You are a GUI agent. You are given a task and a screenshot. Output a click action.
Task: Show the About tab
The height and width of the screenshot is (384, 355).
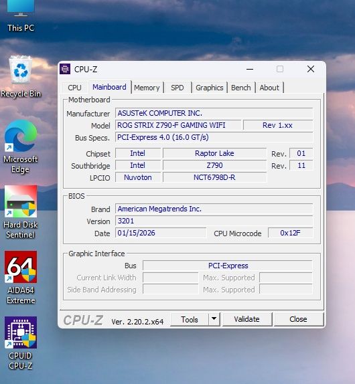[x=269, y=88]
